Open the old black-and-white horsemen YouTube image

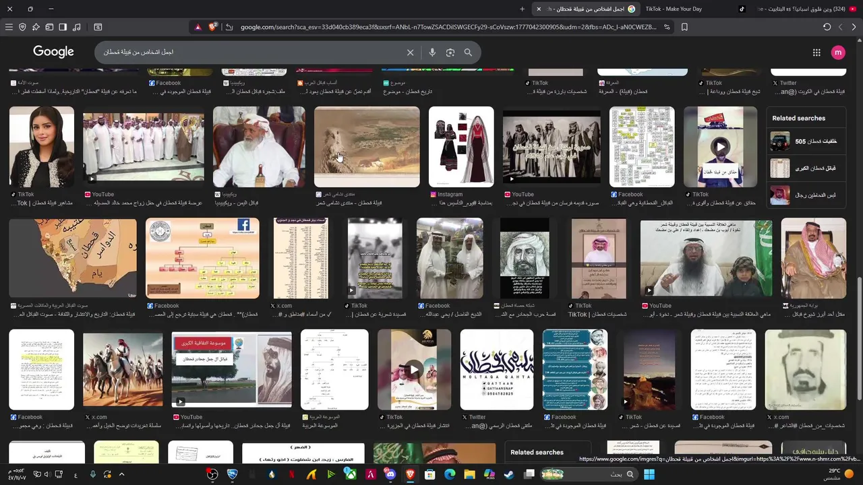pyautogui.click(x=552, y=147)
